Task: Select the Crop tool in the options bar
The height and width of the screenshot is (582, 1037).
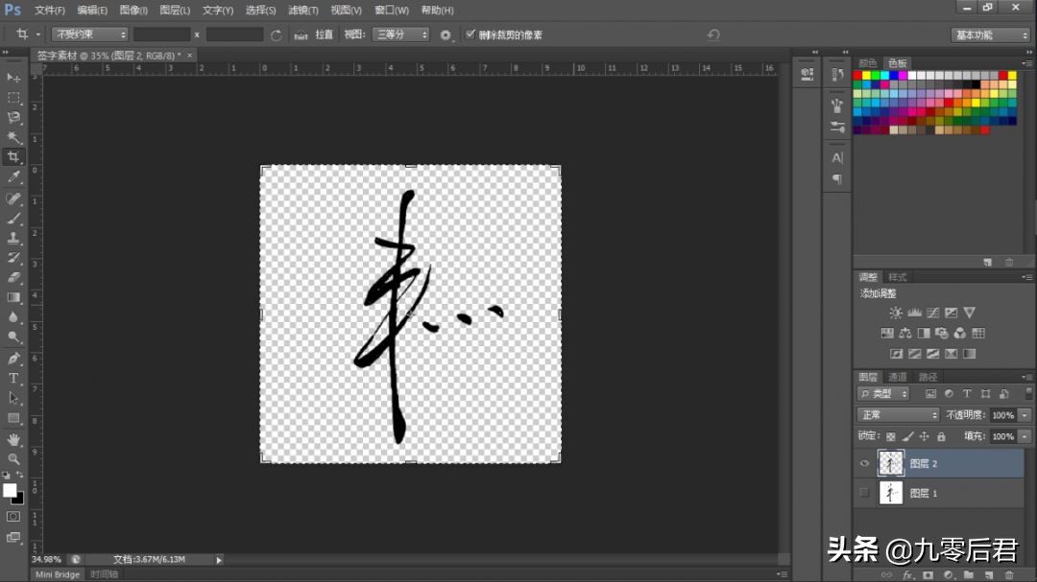Action: 23,34
